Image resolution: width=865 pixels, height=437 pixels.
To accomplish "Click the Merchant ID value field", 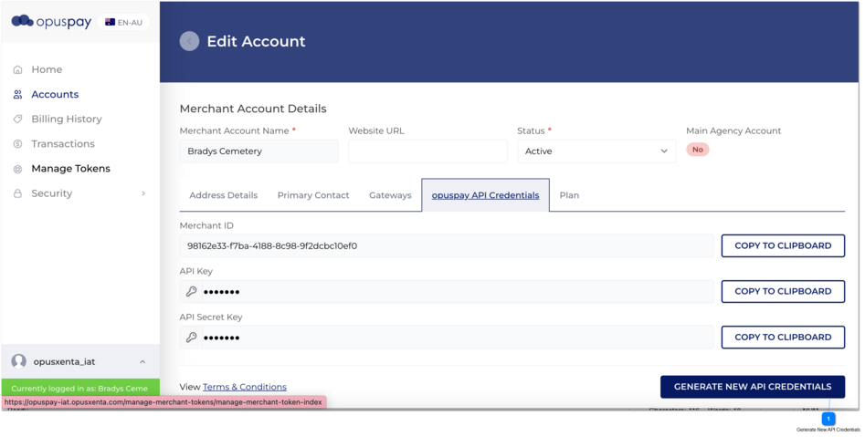I will pyautogui.click(x=447, y=245).
